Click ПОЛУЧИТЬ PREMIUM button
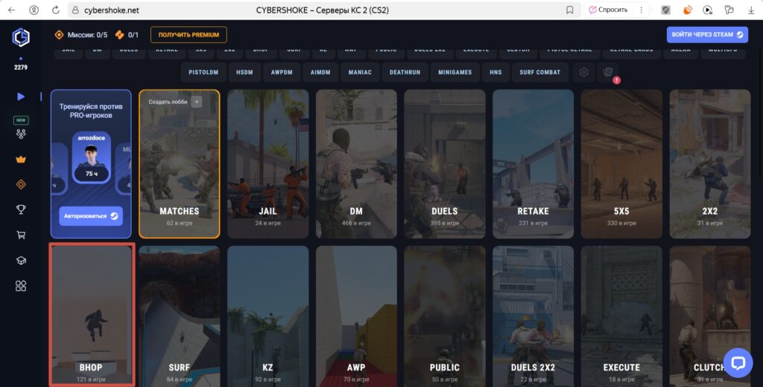 point(189,34)
